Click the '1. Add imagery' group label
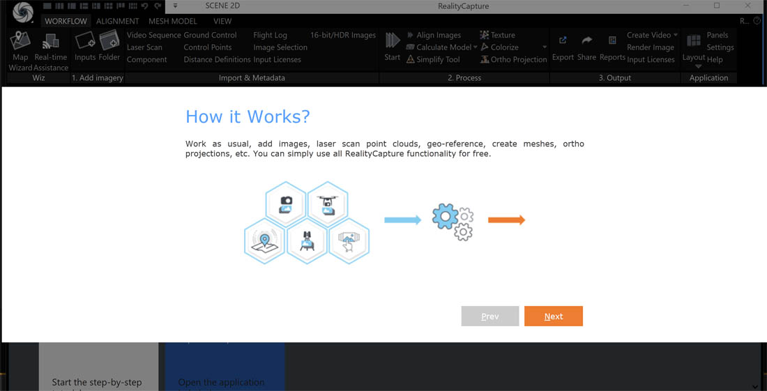767x391 pixels. click(98, 77)
